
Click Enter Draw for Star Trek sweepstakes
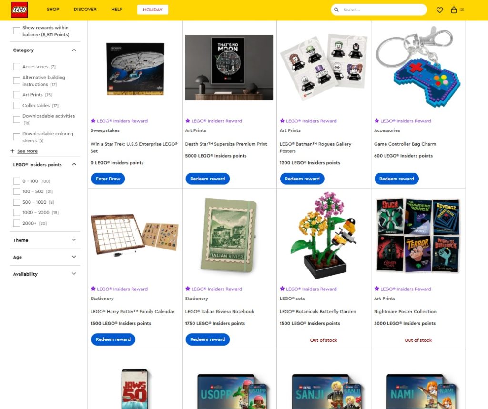[108, 179]
